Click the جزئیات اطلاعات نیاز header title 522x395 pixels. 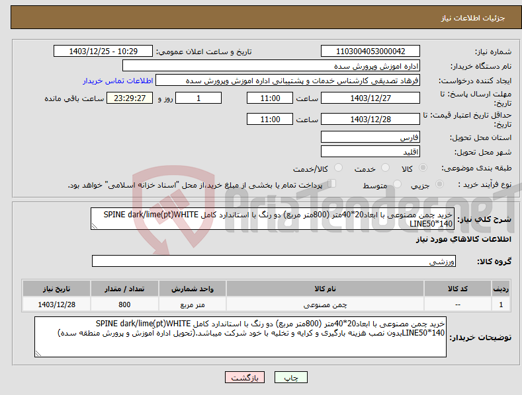coord(473,18)
